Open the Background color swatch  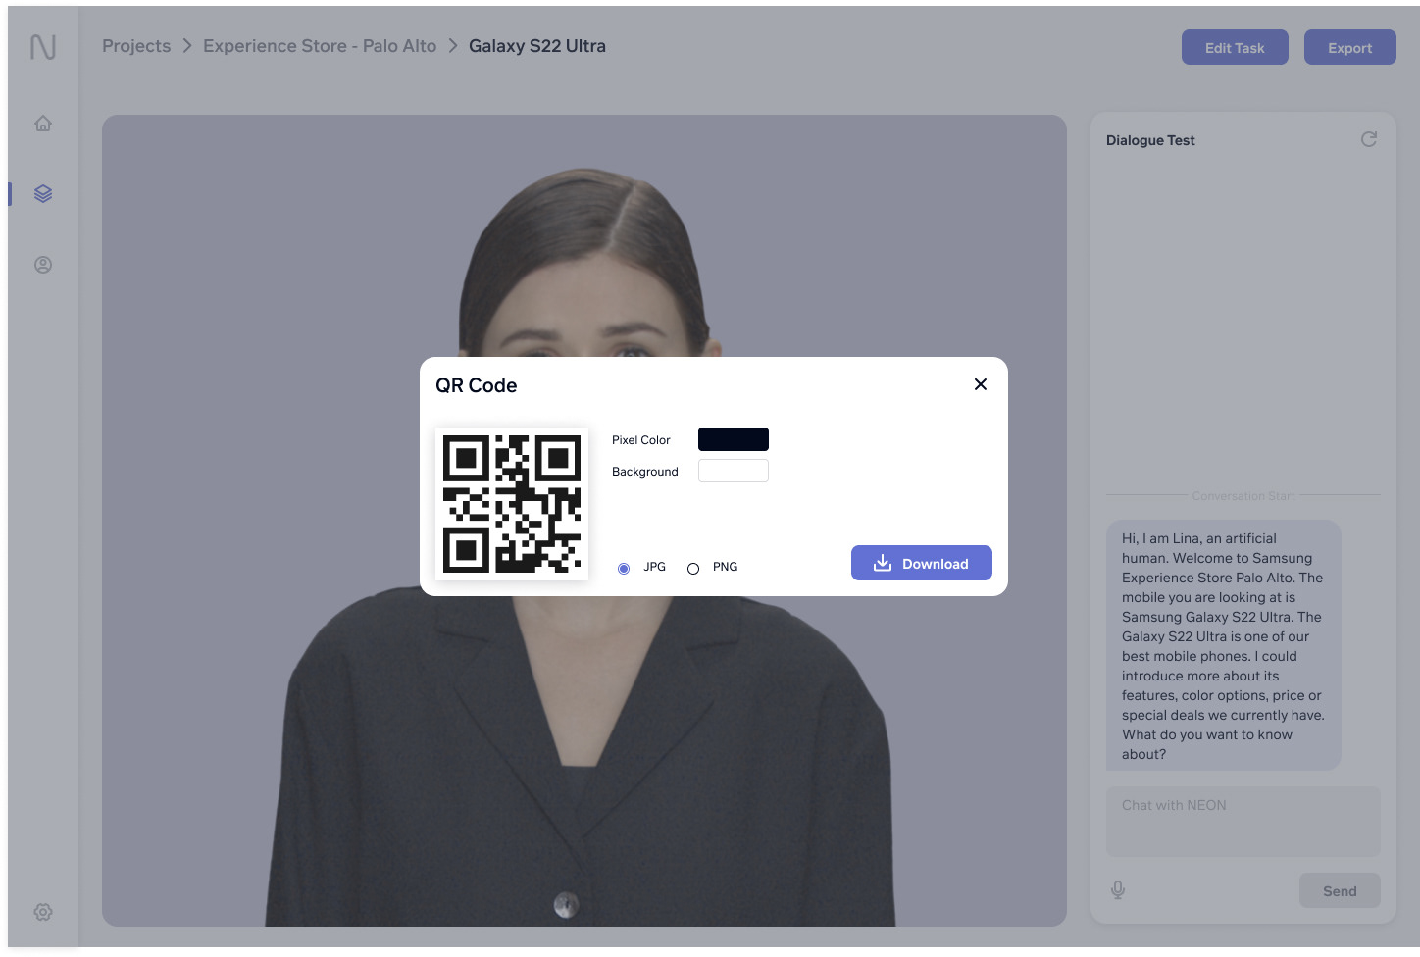tap(734, 471)
